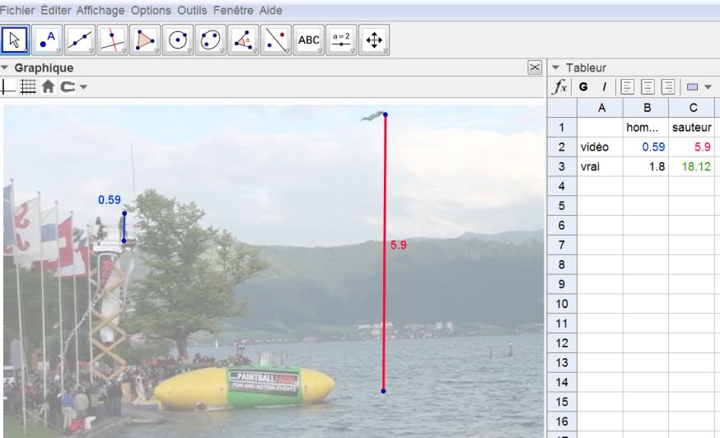Open the Fichier menu

tap(20, 11)
